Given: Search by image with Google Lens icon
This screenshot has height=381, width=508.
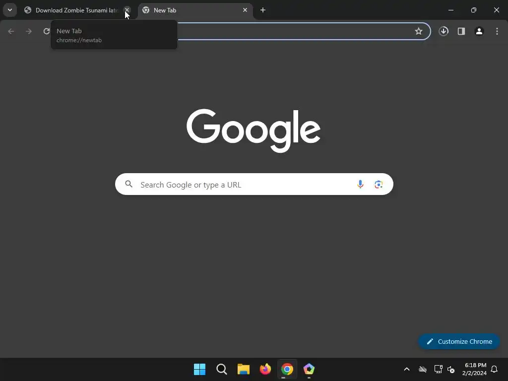Looking at the screenshot, I should [x=379, y=185].
